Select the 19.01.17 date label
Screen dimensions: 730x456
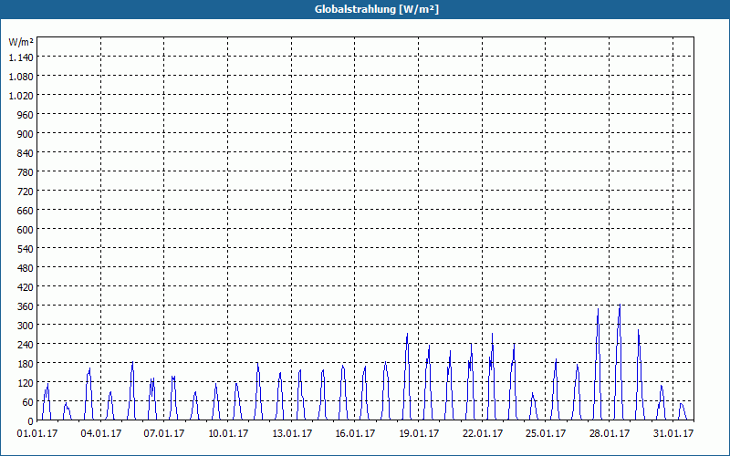click(x=419, y=434)
